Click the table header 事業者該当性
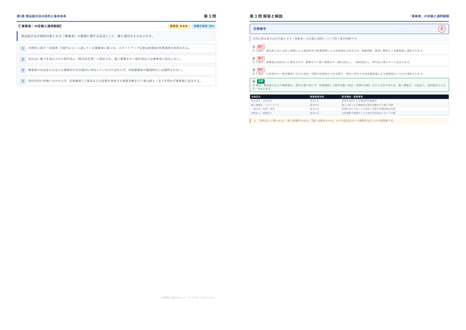The height and width of the screenshot is (330, 466). (317, 97)
